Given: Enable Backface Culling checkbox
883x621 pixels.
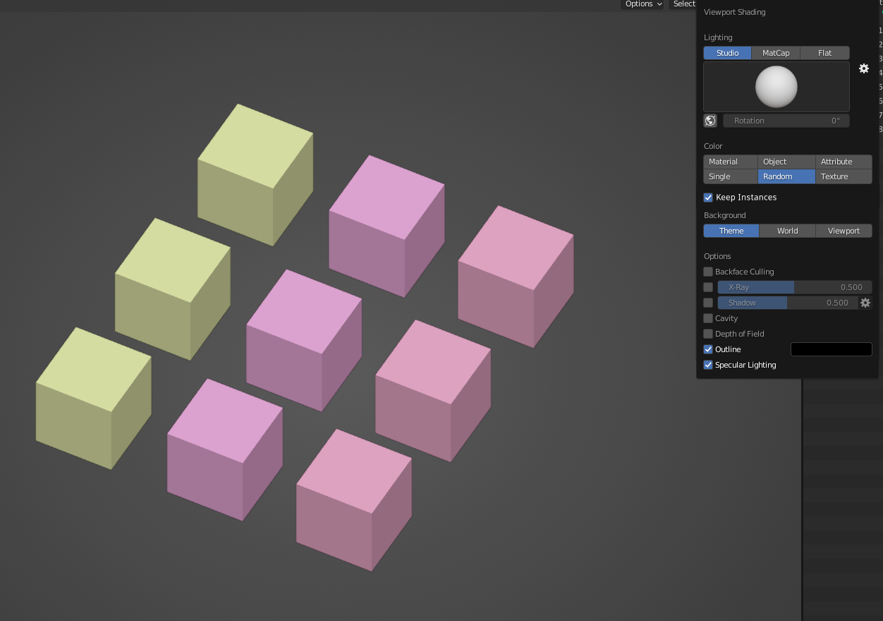Looking at the screenshot, I should [708, 272].
